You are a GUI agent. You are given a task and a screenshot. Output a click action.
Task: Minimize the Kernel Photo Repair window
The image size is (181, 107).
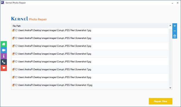(x=172, y=3)
